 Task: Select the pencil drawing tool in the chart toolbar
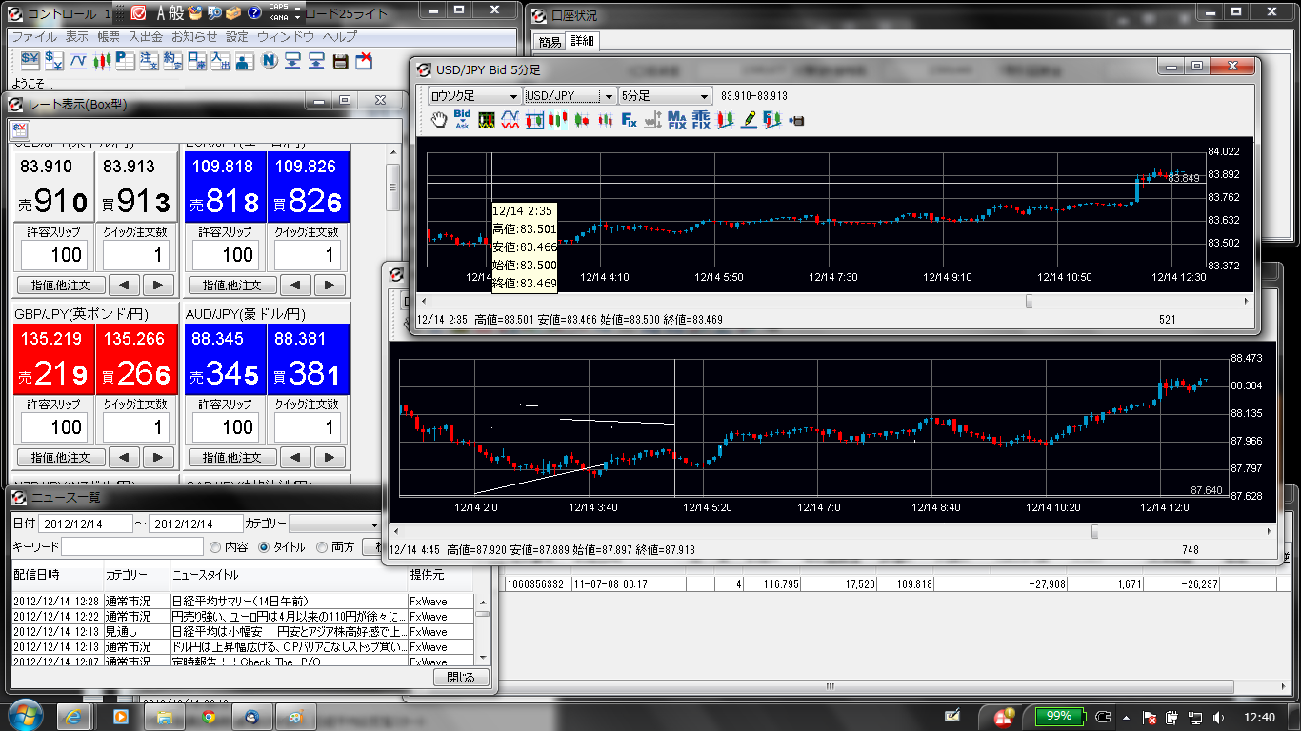pyautogui.click(x=750, y=120)
